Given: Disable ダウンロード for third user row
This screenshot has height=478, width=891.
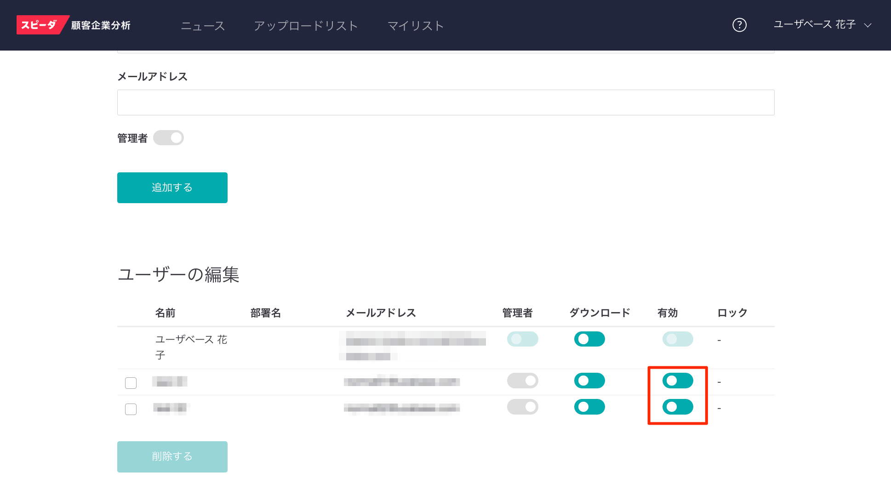Looking at the screenshot, I should tap(589, 407).
